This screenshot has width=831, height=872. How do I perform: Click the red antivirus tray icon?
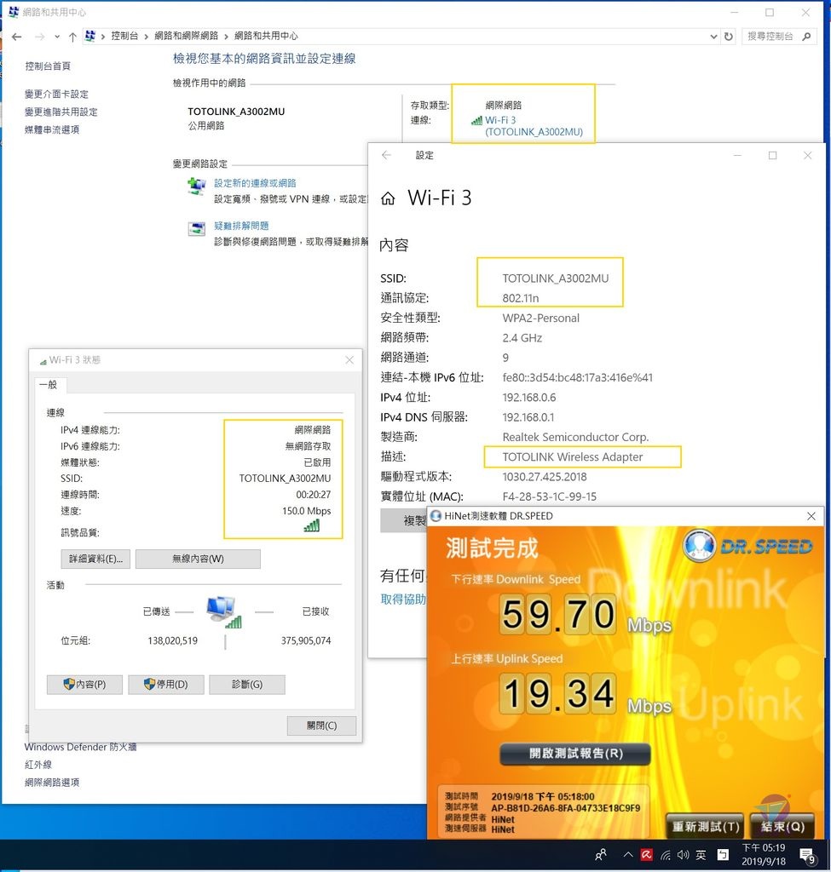tap(647, 855)
